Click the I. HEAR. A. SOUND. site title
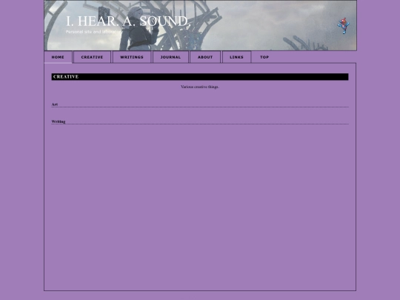This screenshot has height=300, width=400. [128, 21]
